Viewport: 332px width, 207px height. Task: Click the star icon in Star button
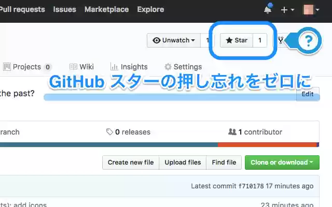(x=229, y=40)
